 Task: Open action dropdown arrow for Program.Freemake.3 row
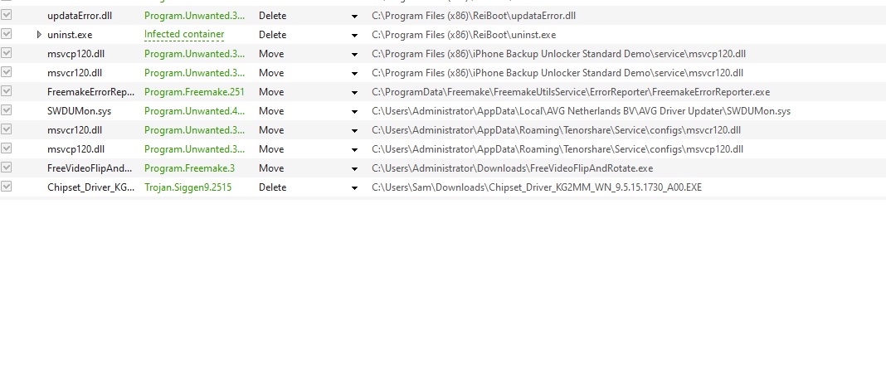[355, 168]
